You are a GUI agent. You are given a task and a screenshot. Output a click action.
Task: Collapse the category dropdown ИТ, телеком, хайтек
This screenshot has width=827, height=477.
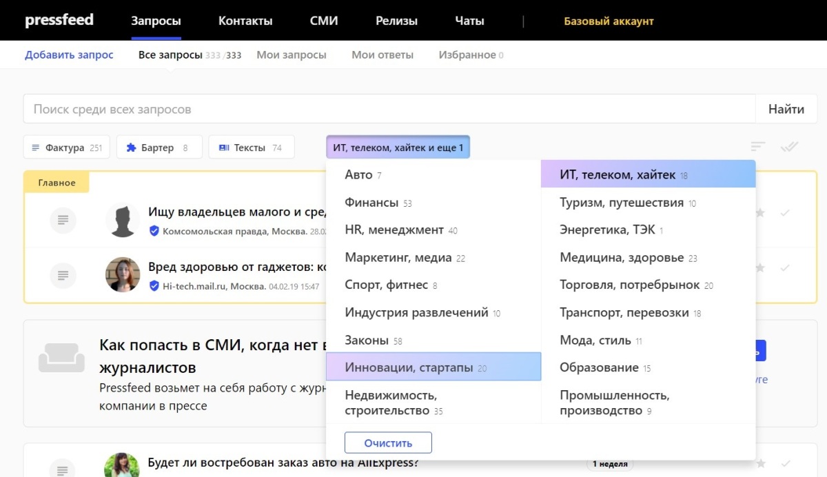pyautogui.click(x=398, y=148)
